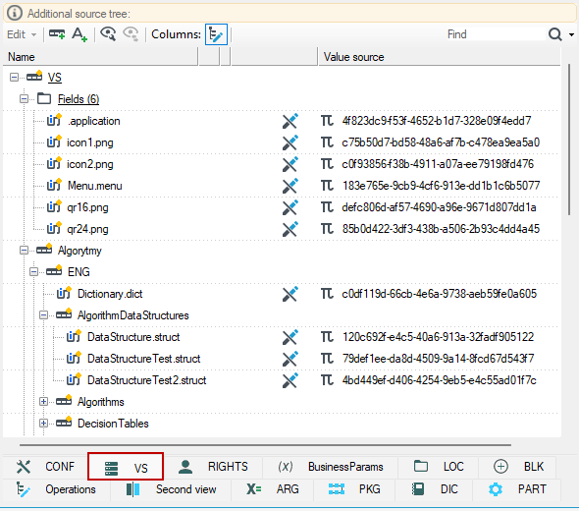
Task: Click the magnifier search icon
Action: tap(554, 34)
